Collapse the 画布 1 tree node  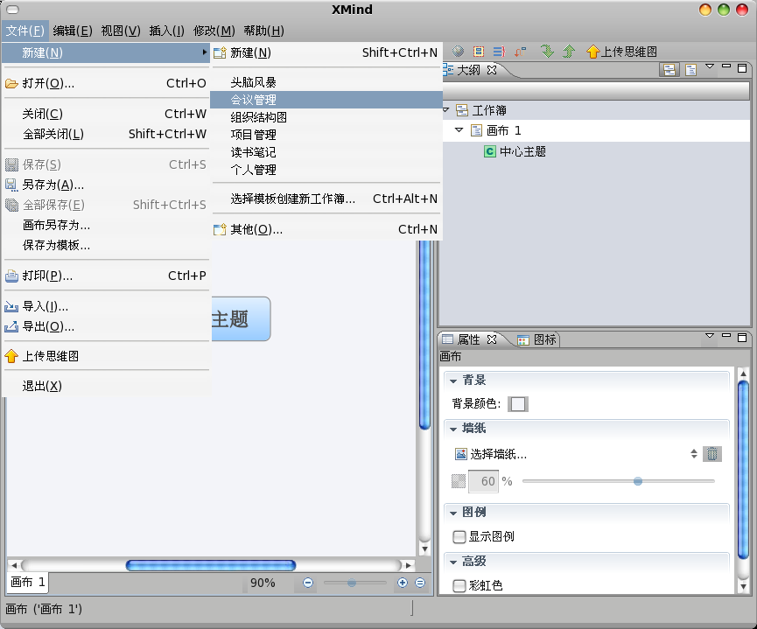pos(459,130)
